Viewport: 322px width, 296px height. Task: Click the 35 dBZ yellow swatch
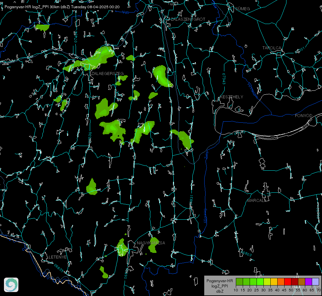coord(274,282)
